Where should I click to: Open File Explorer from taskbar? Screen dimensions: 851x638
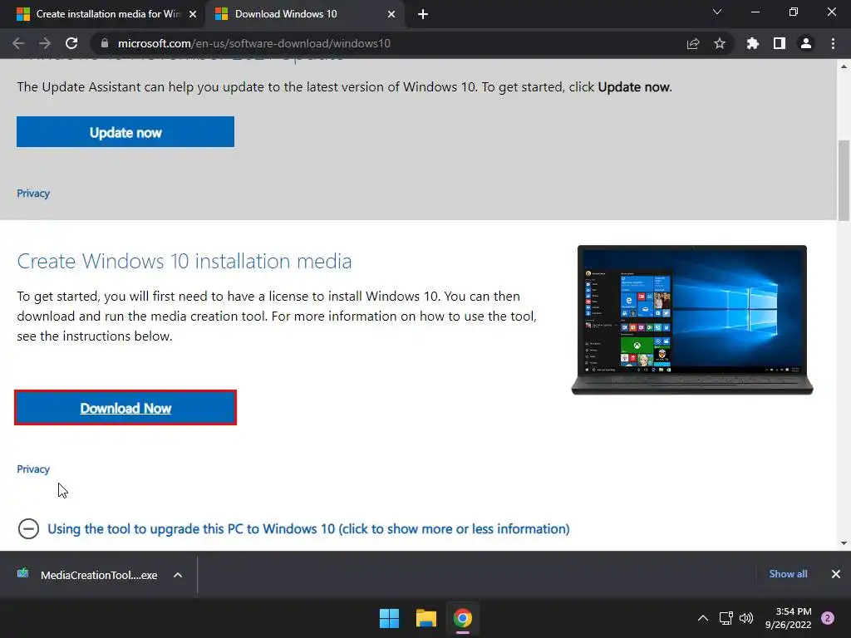tap(426, 618)
